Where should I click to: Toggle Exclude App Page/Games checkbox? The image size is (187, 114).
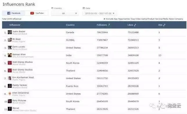coord(105,19)
